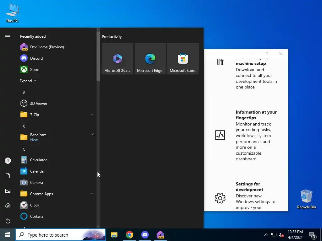The height and width of the screenshot is (241, 322).
Task: Click the '#' letter group header
Action: click(24, 93)
